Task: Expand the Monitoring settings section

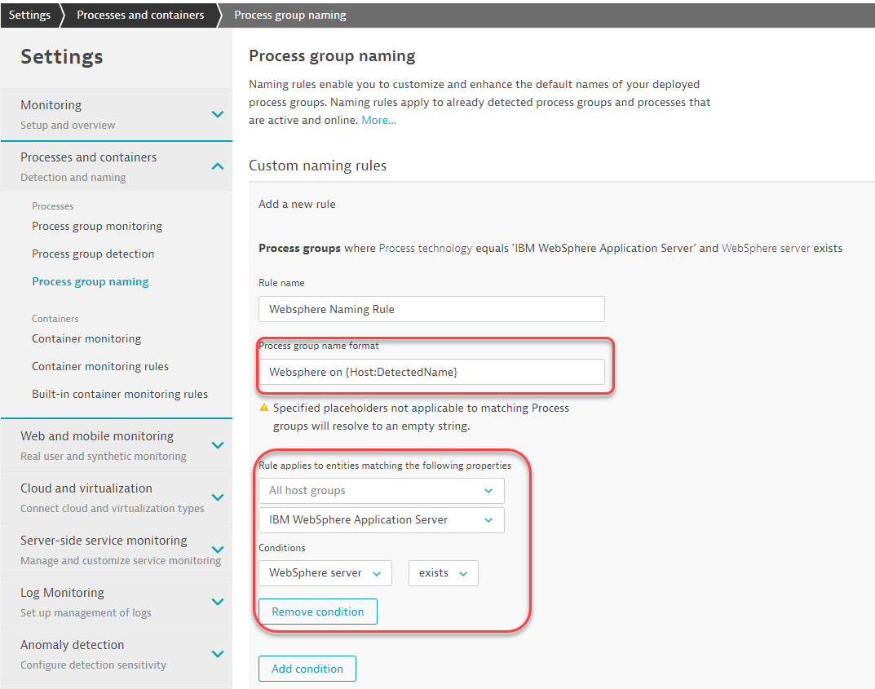Action: pos(218,114)
